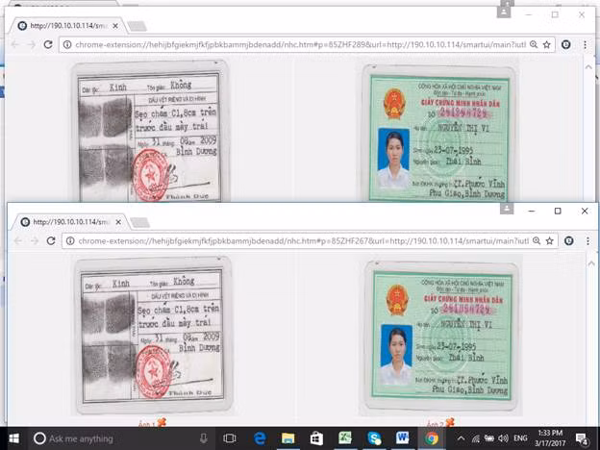Open the Windows Store from the taskbar
This screenshot has width=600, height=450.
click(x=316, y=438)
